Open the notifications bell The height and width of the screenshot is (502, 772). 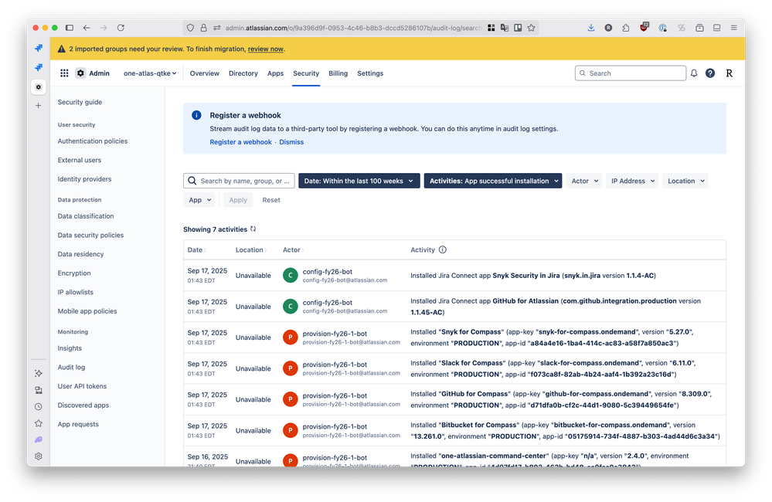[694, 73]
